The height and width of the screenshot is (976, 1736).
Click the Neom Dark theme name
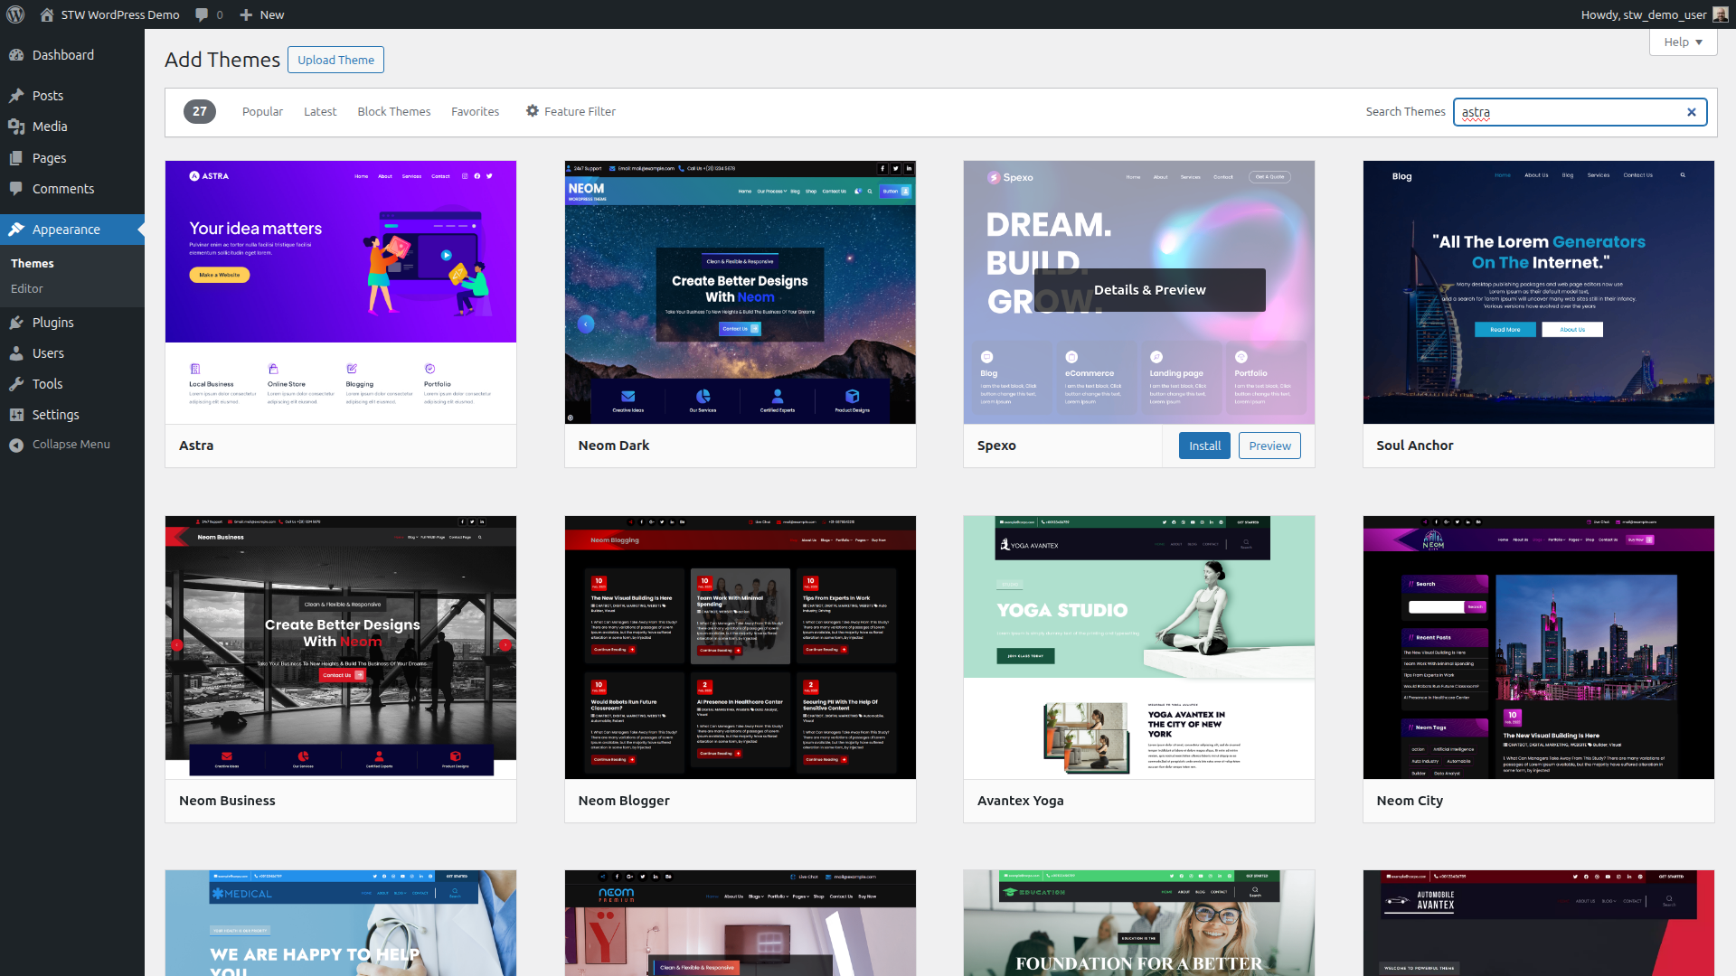click(613, 446)
